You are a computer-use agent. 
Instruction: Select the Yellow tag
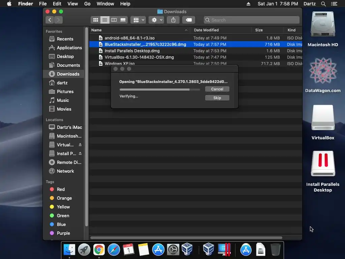click(x=63, y=207)
